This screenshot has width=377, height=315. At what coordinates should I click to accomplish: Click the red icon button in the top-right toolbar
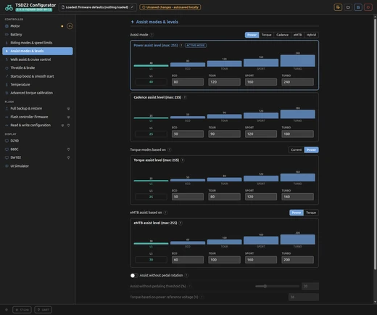pyautogui.click(x=368, y=7)
